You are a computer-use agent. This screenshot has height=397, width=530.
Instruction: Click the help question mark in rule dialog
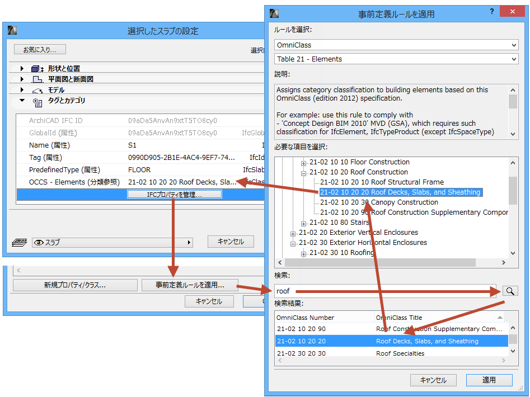(x=492, y=12)
